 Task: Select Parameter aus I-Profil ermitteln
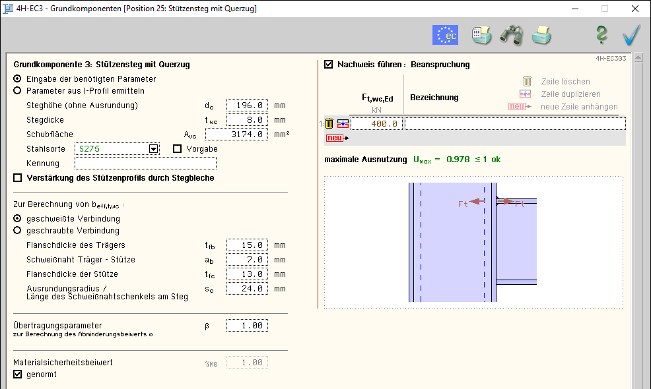click(x=18, y=91)
